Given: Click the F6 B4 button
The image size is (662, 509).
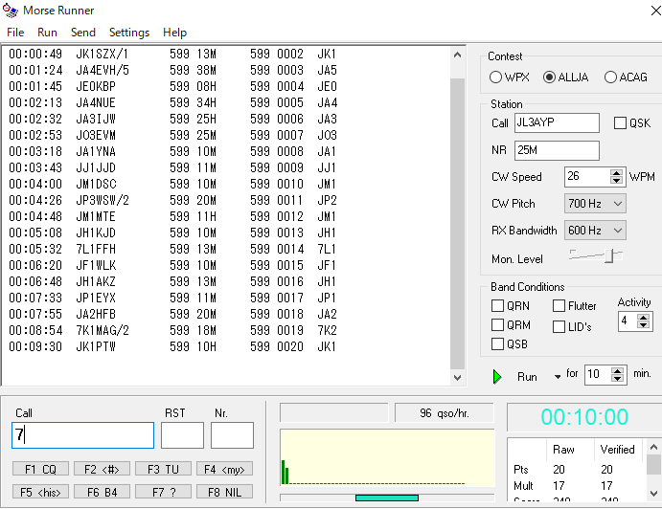Looking at the screenshot, I should coord(102,492).
